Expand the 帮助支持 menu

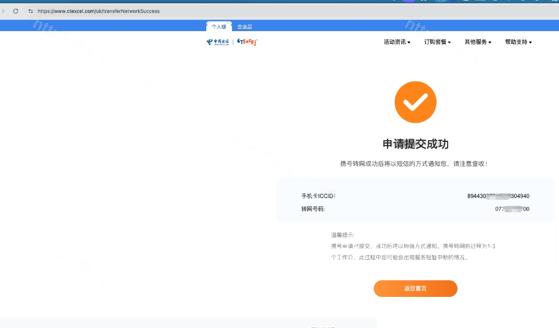click(x=519, y=42)
